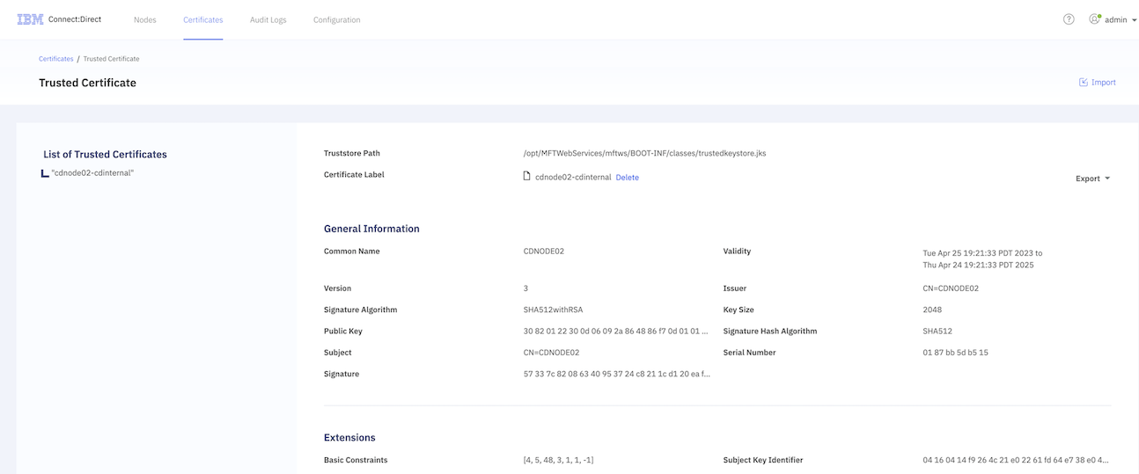Click the Certificates breadcrumb link
1139x474 pixels.
point(56,59)
